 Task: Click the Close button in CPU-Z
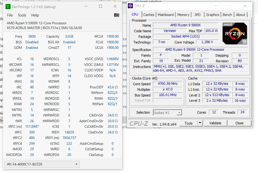(x=239, y=123)
